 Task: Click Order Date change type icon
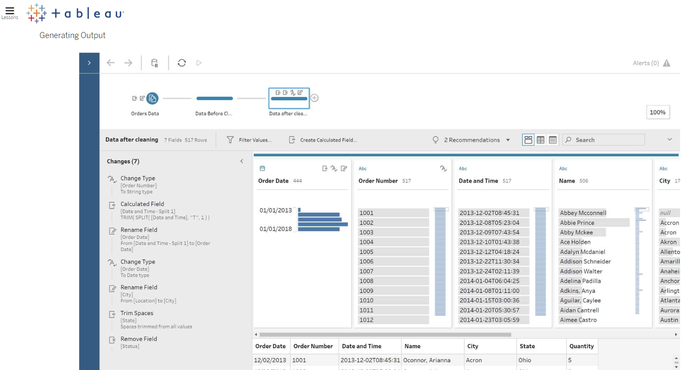[x=334, y=168]
